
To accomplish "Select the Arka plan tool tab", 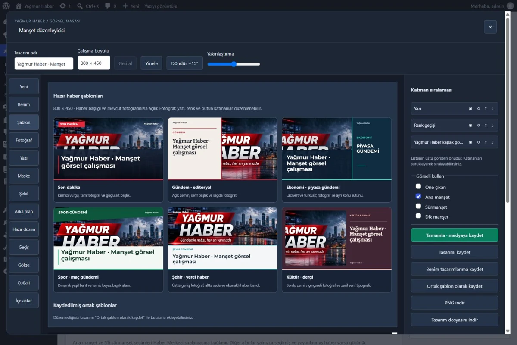I will [24, 212].
